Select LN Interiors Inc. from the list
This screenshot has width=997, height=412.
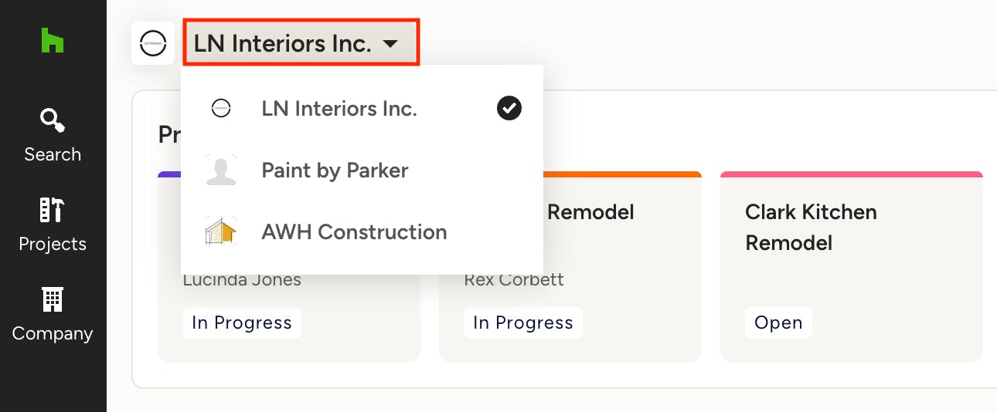(339, 109)
